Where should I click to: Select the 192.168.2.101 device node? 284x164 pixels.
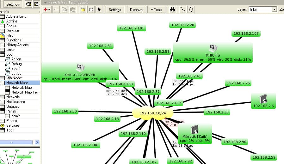[x=132, y=28]
